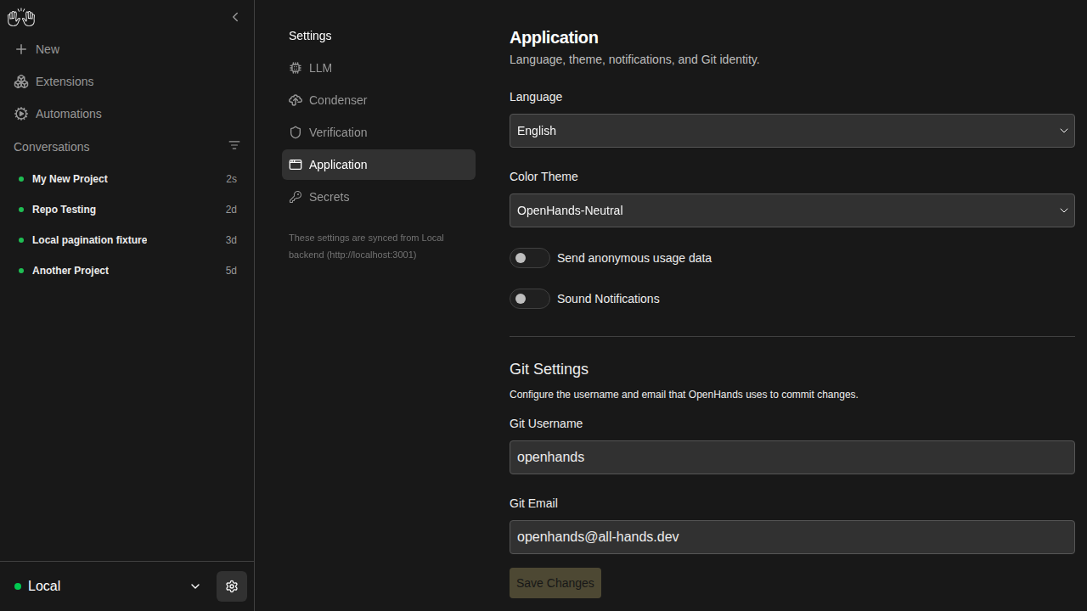
Task: Click the plus icon next to New
Action: coord(21,49)
